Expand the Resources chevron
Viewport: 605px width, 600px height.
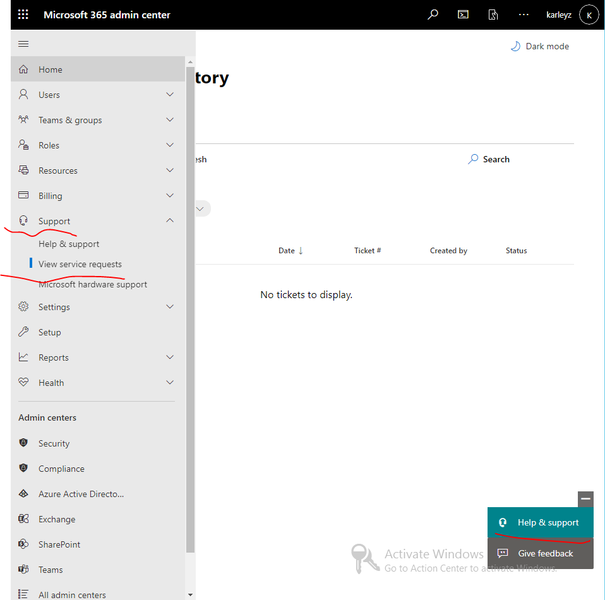click(170, 170)
